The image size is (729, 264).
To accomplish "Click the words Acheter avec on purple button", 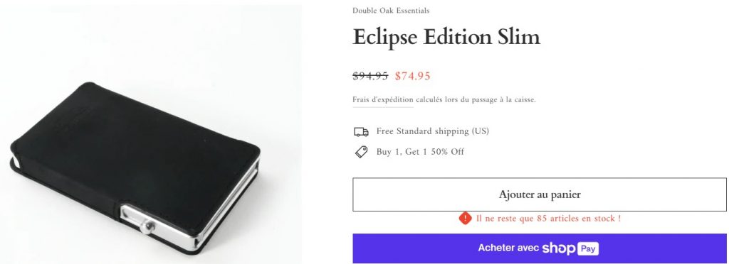I will click(508, 248).
